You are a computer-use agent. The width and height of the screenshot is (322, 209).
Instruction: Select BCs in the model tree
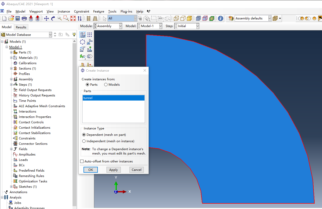pyautogui.click(x=22, y=165)
